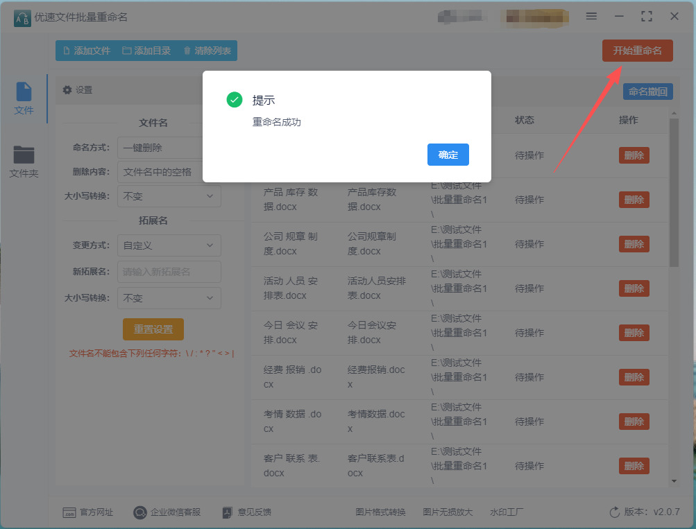The image size is (696, 529).
Task: Click the 企业微信客服 chat icon
Action: click(139, 512)
